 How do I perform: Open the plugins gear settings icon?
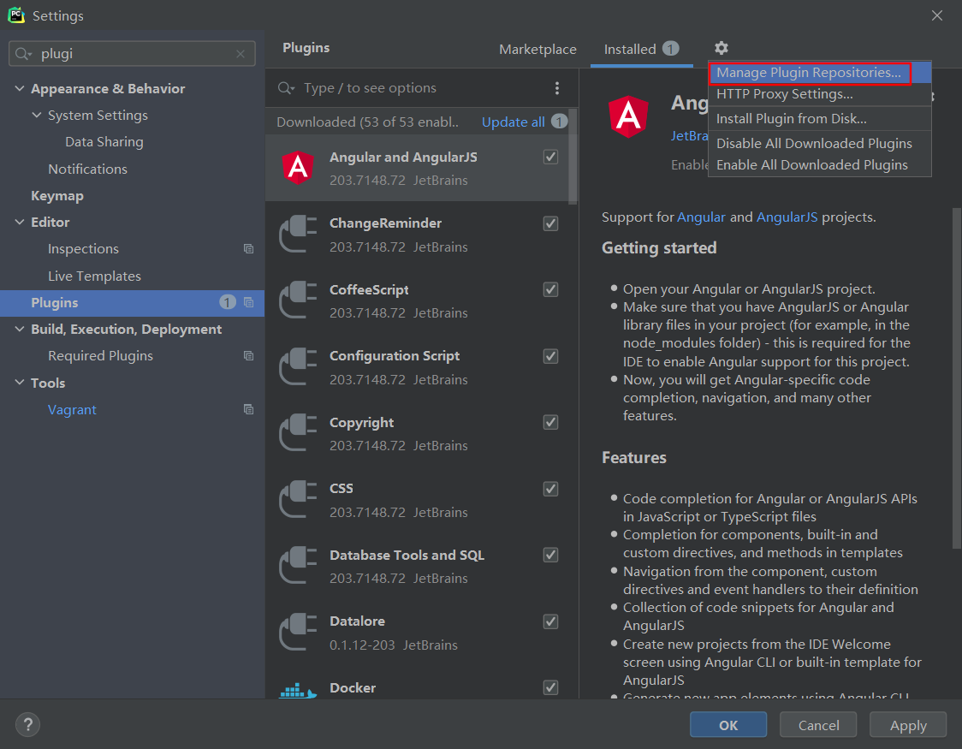(721, 48)
